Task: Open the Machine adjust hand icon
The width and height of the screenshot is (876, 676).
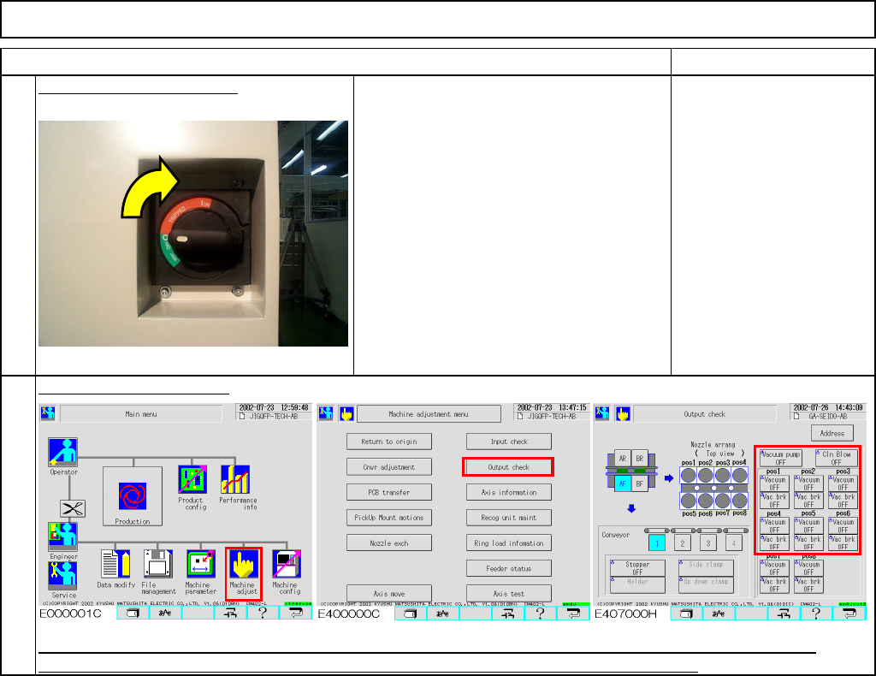Action: [244, 564]
